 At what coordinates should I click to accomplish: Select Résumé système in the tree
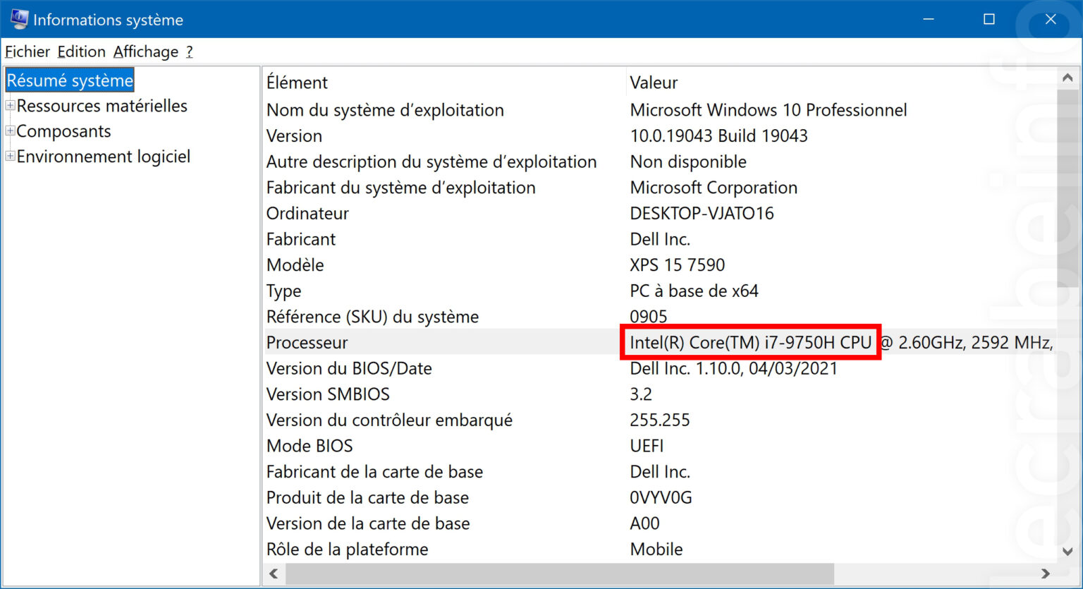coord(70,80)
